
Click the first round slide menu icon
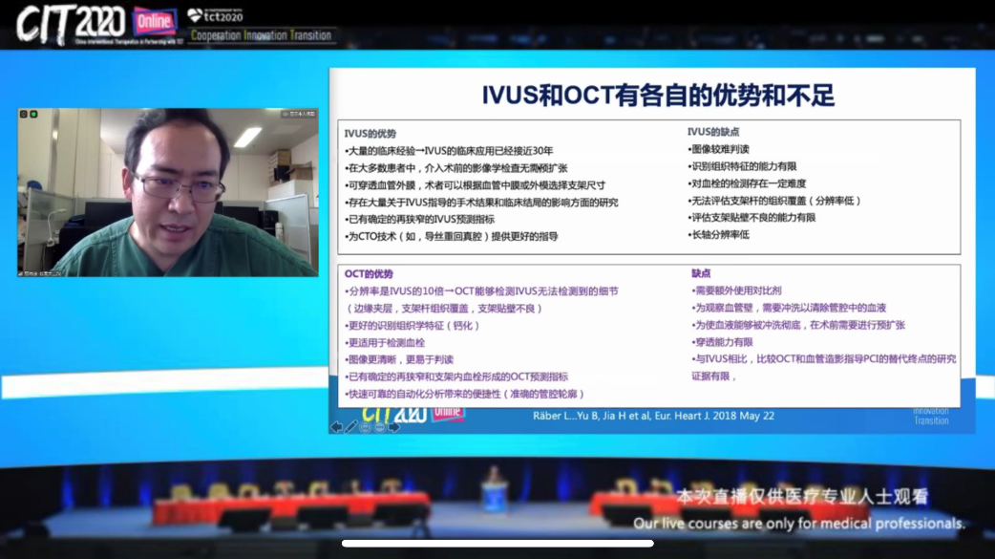[x=366, y=427]
